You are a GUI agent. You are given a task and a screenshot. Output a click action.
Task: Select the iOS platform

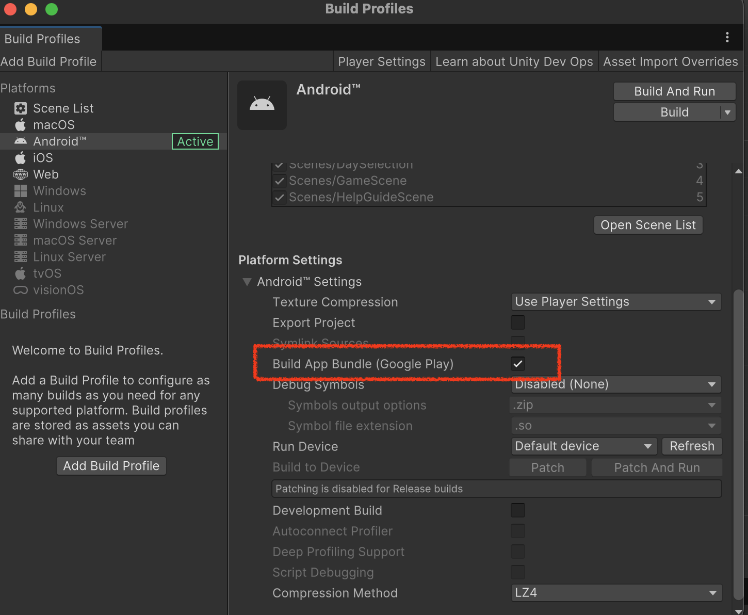pyautogui.click(x=113, y=158)
